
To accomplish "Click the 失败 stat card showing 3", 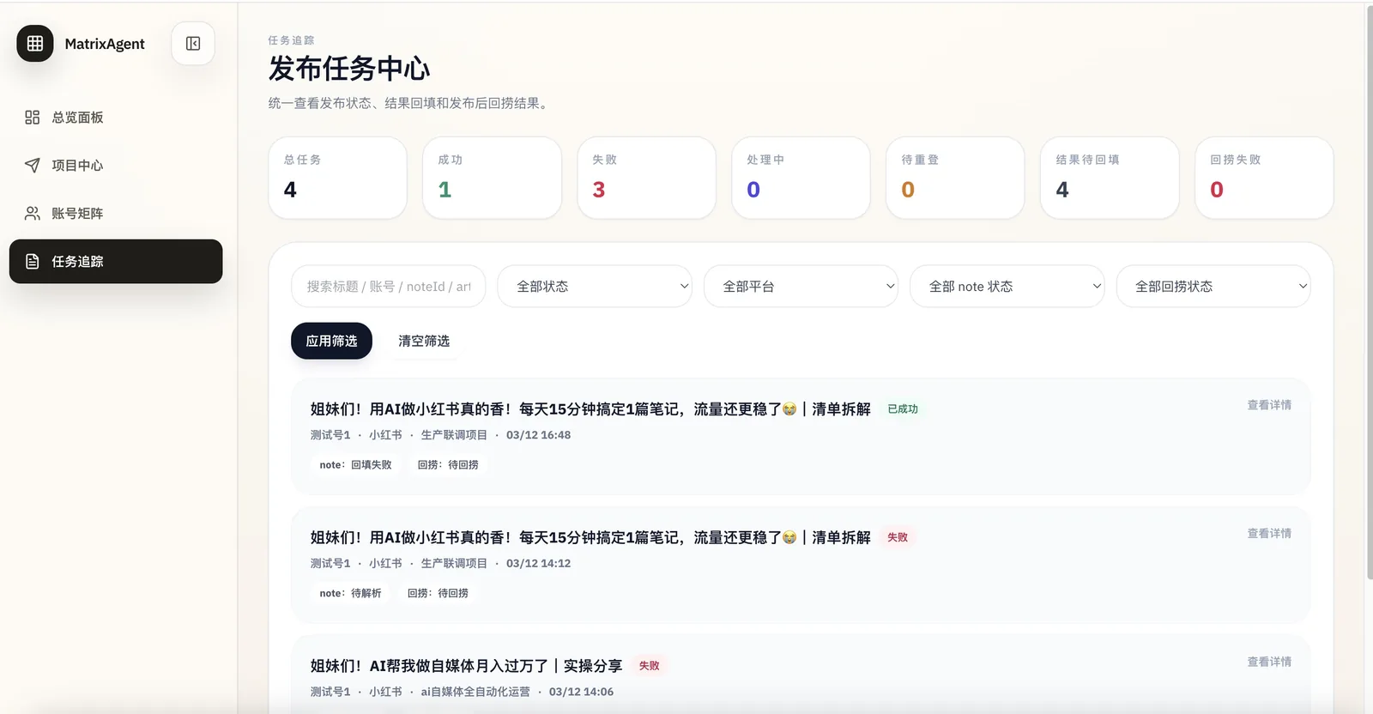I will [647, 178].
